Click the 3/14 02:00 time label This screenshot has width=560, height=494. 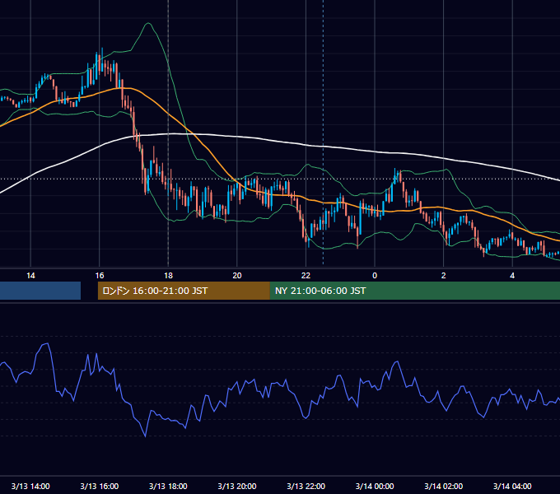point(443,486)
